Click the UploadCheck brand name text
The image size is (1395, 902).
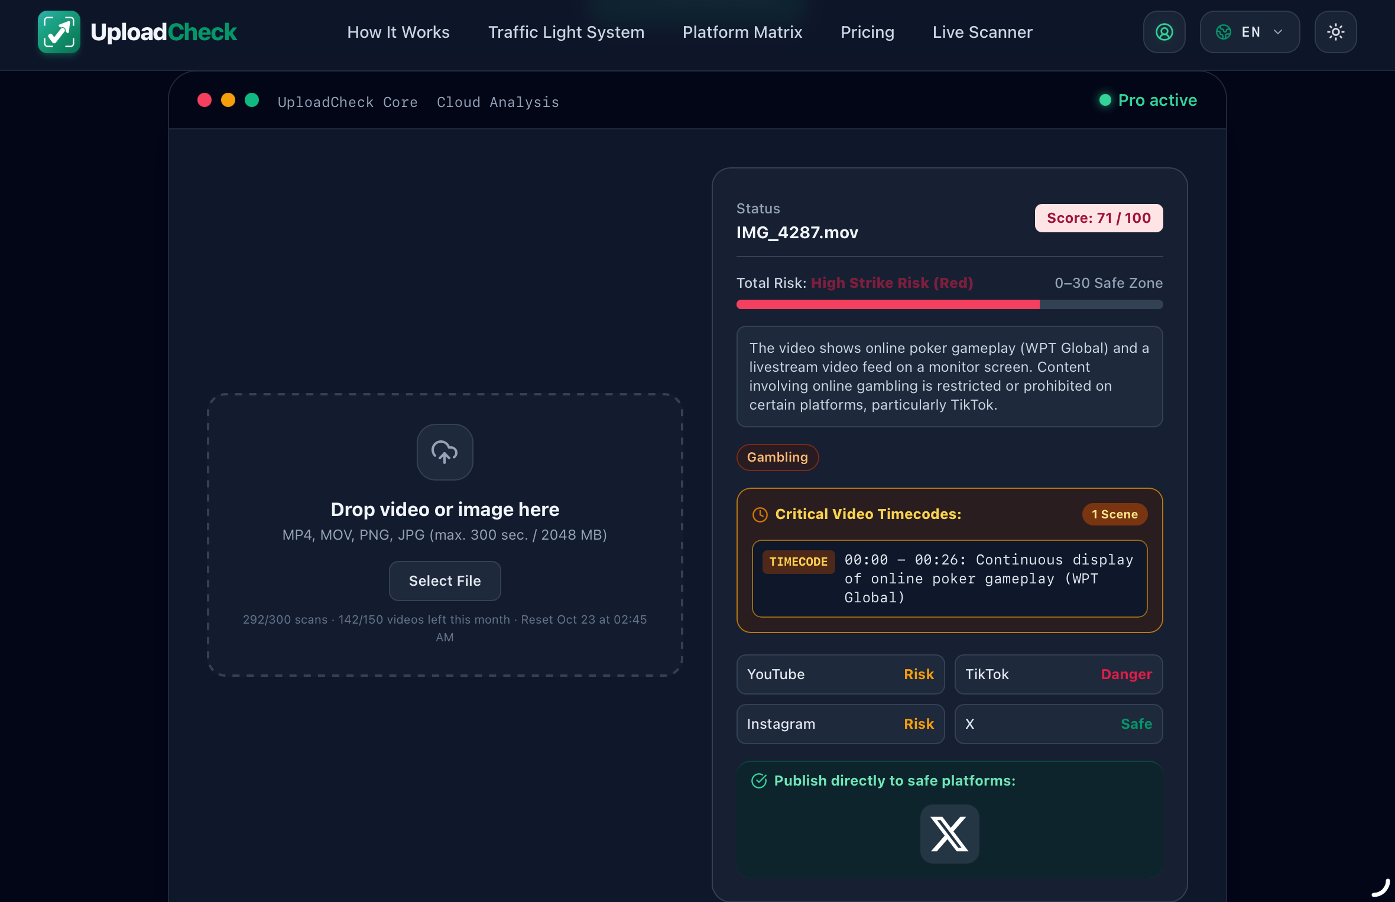pyautogui.click(x=164, y=32)
